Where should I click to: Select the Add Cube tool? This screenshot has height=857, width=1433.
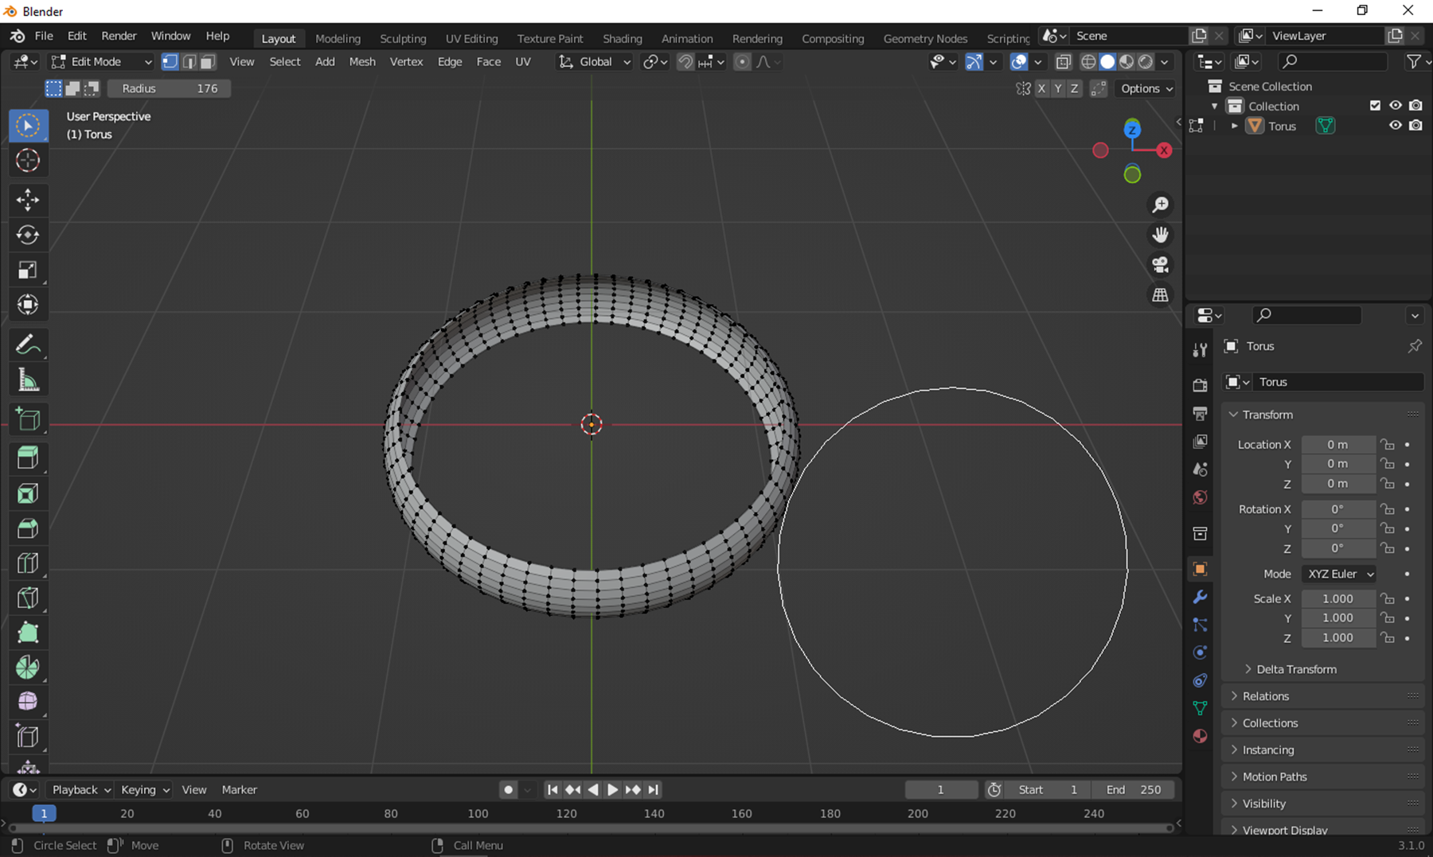(28, 419)
